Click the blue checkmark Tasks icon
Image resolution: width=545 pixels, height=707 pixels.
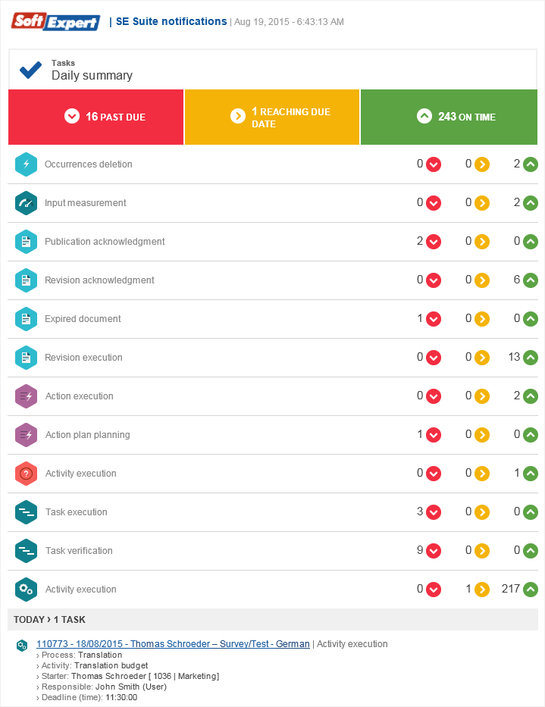30,70
